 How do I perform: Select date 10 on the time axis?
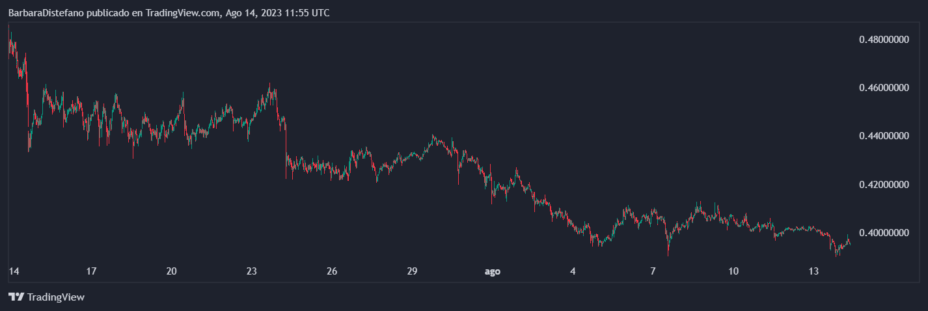pyautogui.click(x=733, y=271)
